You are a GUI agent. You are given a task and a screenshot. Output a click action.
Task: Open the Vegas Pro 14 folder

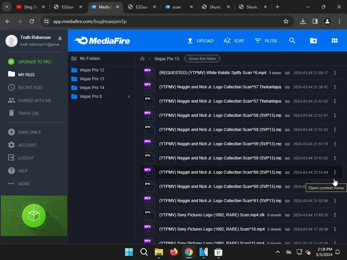tap(88, 88)
